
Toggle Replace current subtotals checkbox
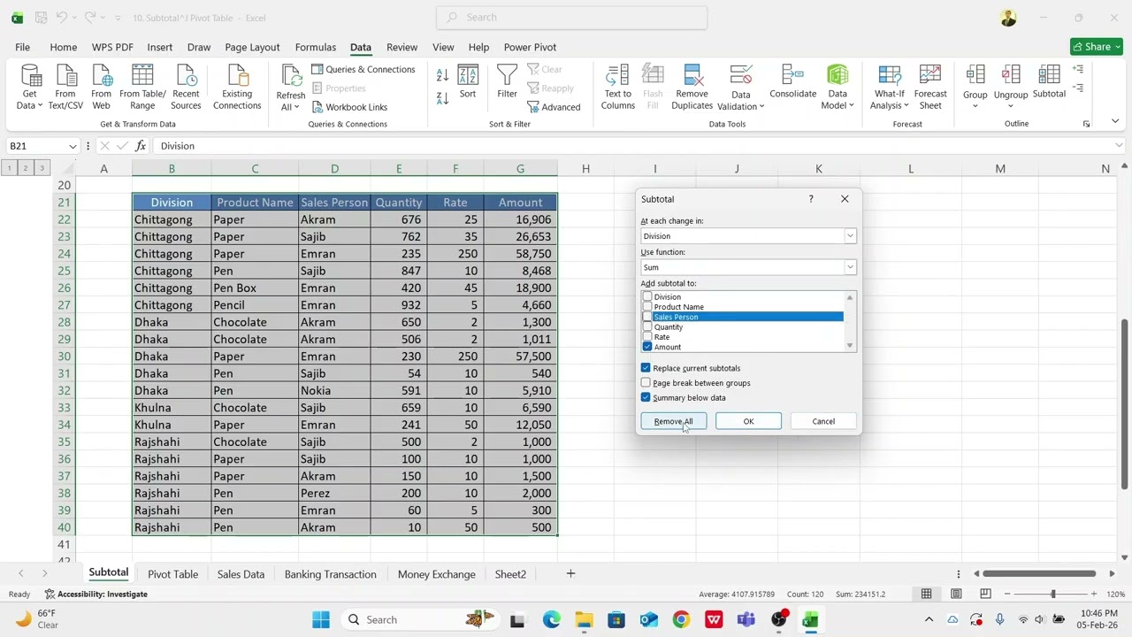(x=646, y=368)
